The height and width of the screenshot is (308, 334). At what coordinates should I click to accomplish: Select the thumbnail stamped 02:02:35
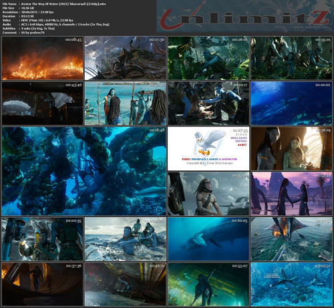click(43, 239)
